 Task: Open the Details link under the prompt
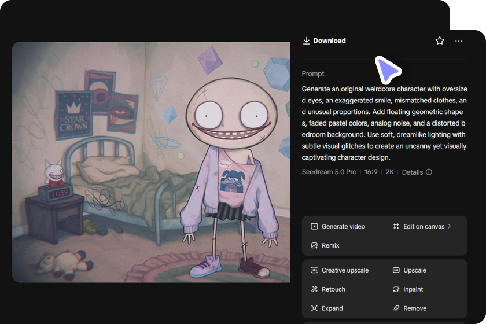coord(412,172)
